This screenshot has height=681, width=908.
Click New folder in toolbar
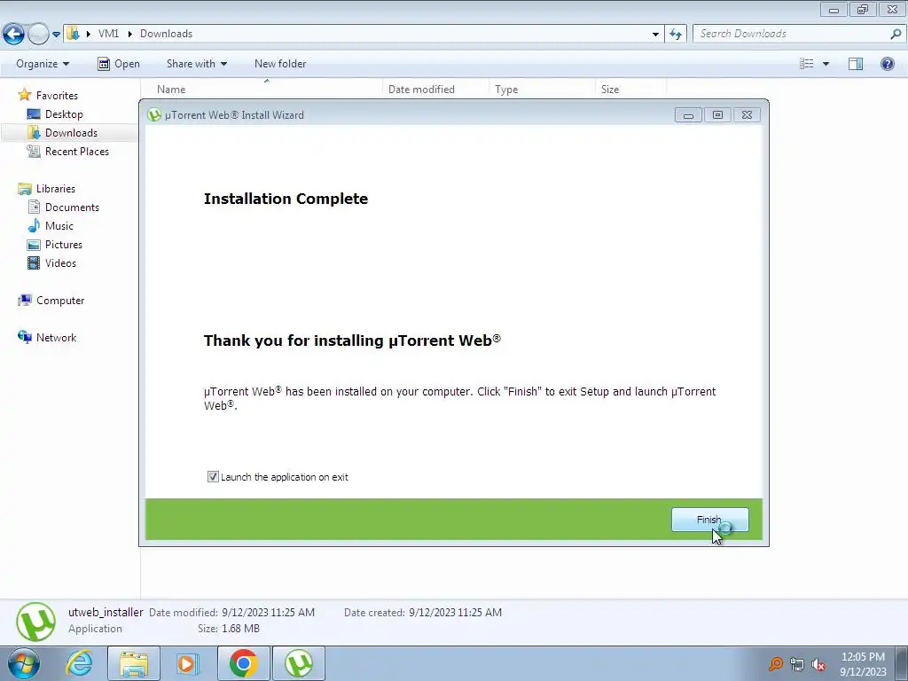point(280,64)
